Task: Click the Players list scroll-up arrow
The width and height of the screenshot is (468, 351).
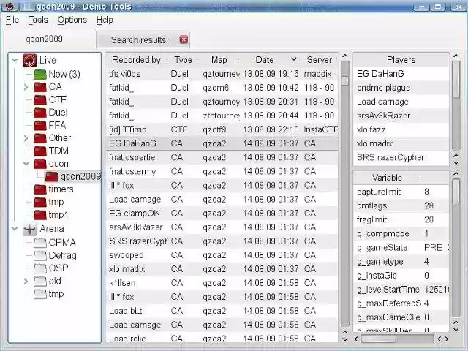Action: pyautogui.click(x=456, y=56)
